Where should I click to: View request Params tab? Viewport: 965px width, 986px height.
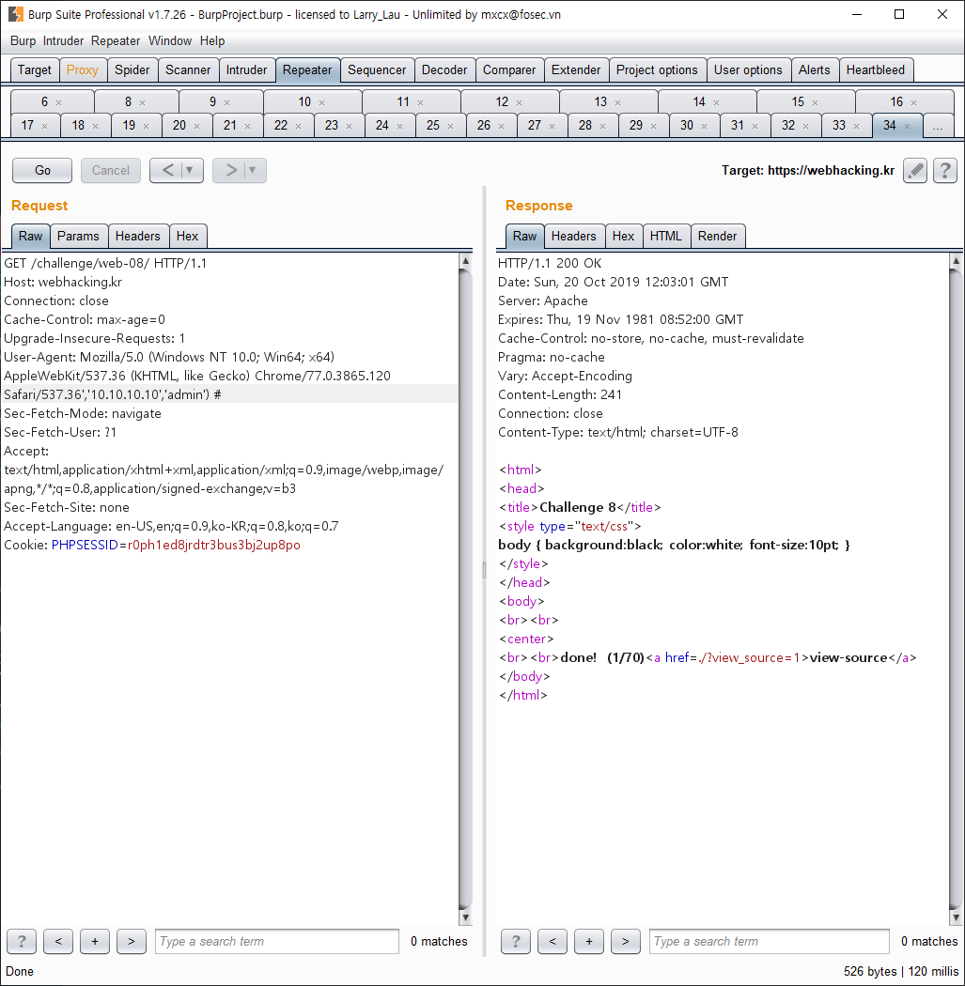click(78, 237)
